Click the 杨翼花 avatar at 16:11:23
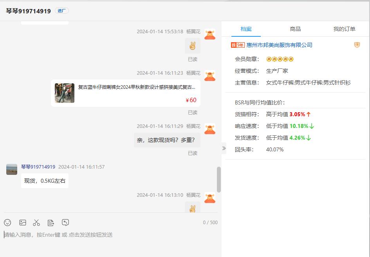Image resolution: width=370 pixels, height=257 pixels. point(210,75)
